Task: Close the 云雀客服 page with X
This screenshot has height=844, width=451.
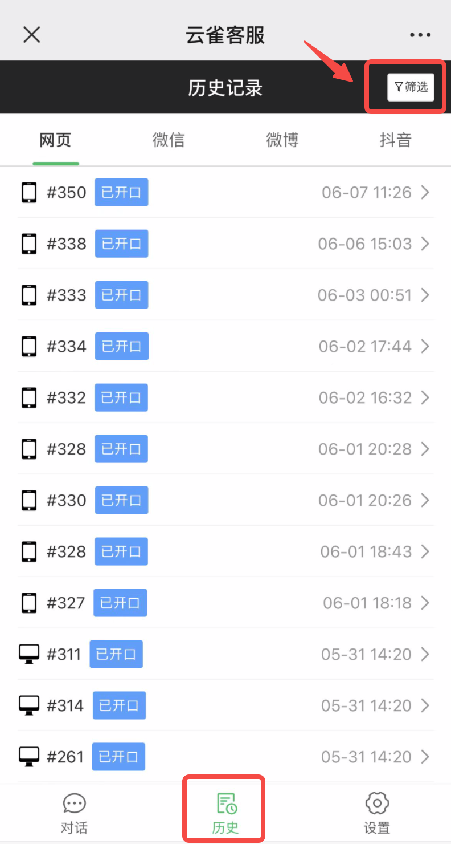Action: (31, 35)
